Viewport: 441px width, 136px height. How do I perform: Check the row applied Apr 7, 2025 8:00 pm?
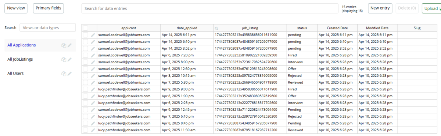pyautogui.click(x=86, y=62)
